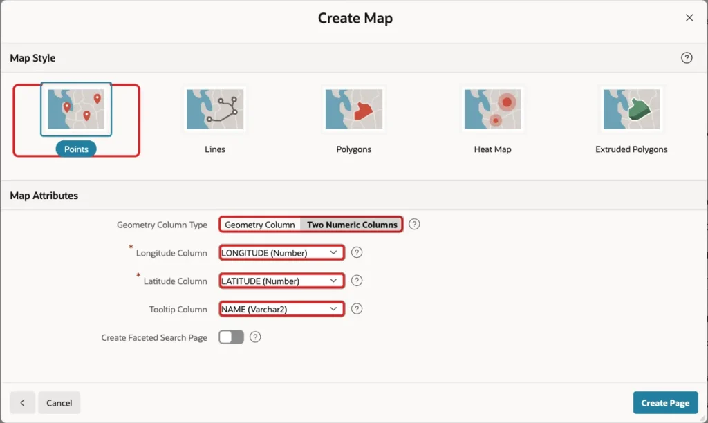Open help for Create Faceted Search Page
The image size is (708, 423).
[255, 337]
